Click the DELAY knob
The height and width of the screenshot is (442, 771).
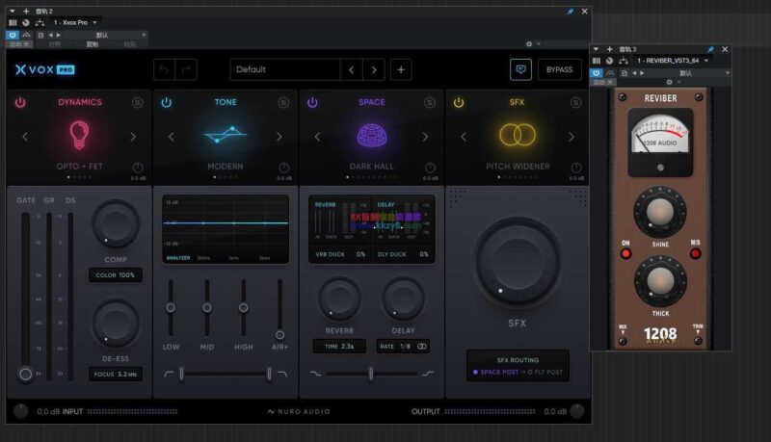click(x=403, y=299)
